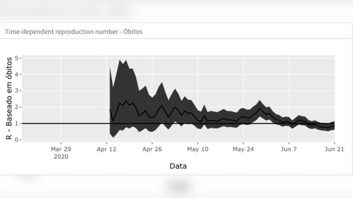The width and height of the screenshot is (353, 198).
Task: Select the 'Apr 12' date tick label
Action: tap(106, 149)
